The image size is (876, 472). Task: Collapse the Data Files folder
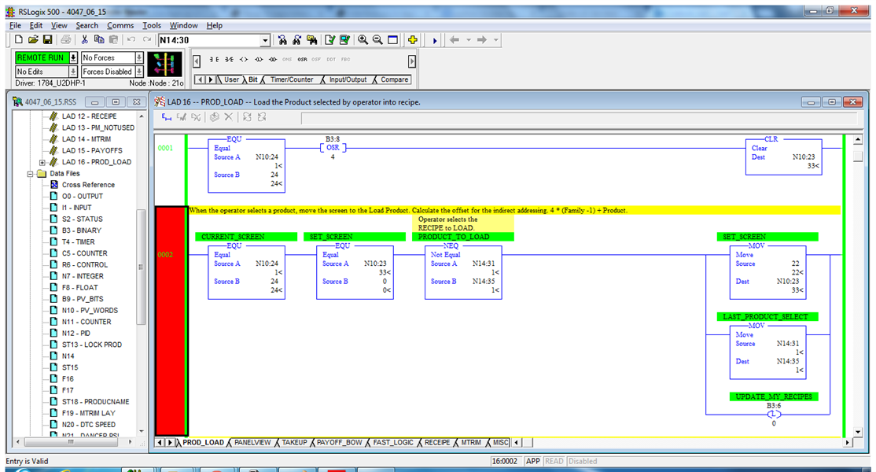(31, 173)
